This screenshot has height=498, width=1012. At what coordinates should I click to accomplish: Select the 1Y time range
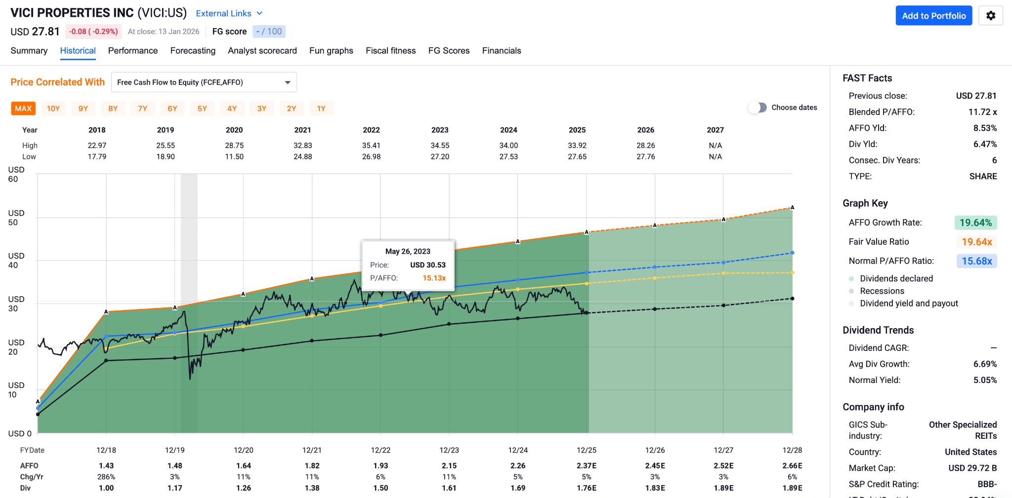(321, 109)
